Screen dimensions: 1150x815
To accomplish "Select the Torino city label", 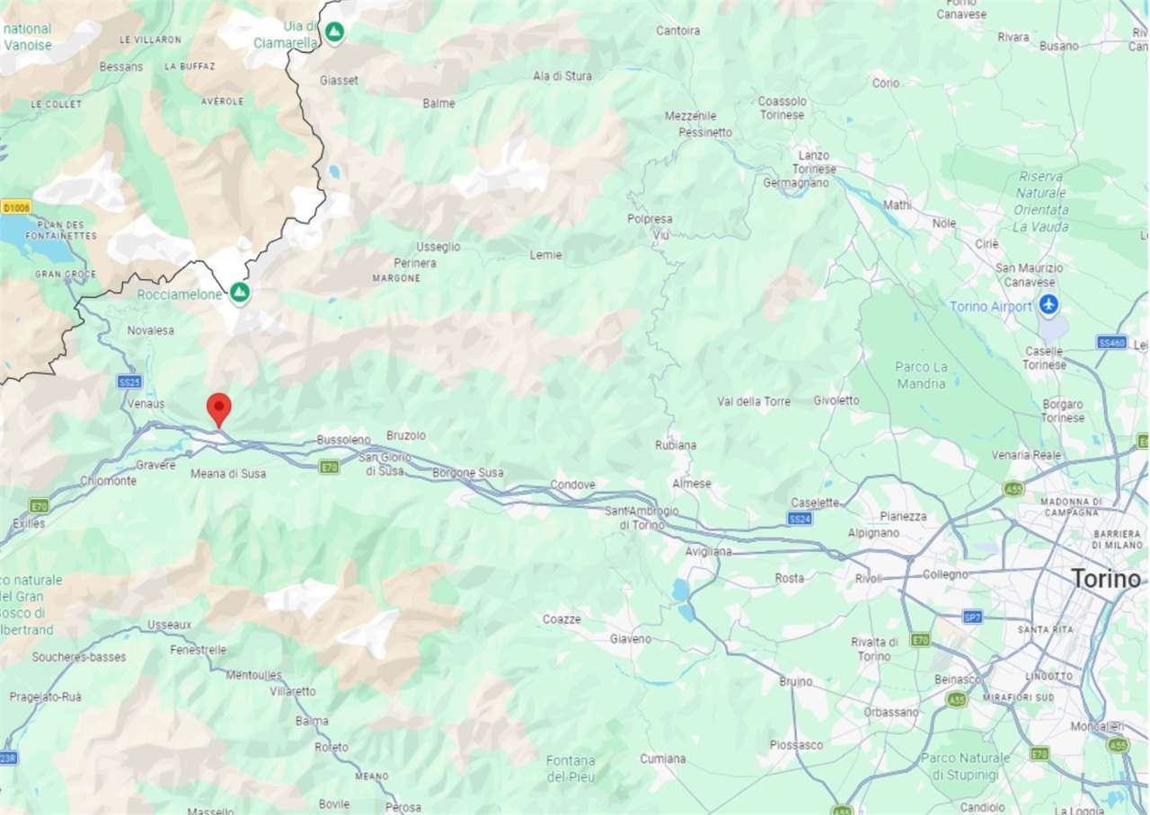I will (1105, 579).
